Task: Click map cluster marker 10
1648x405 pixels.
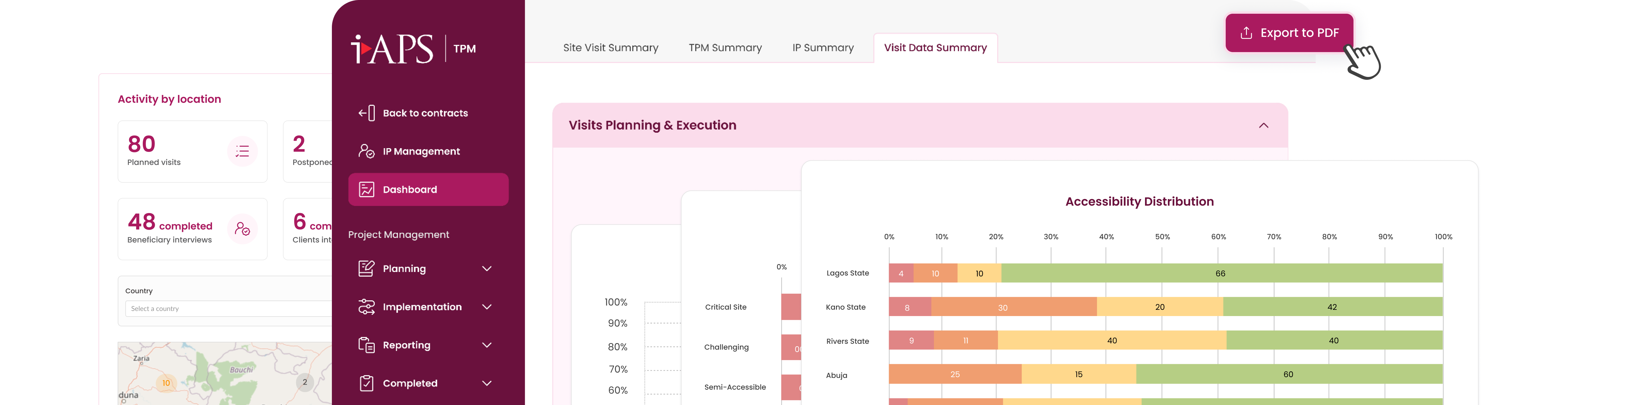Action: coord(166,383)
